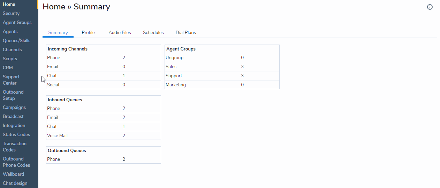440x188 pixels.
Task: Select Wallboard in the sidebar
Action: click(13, 174)
